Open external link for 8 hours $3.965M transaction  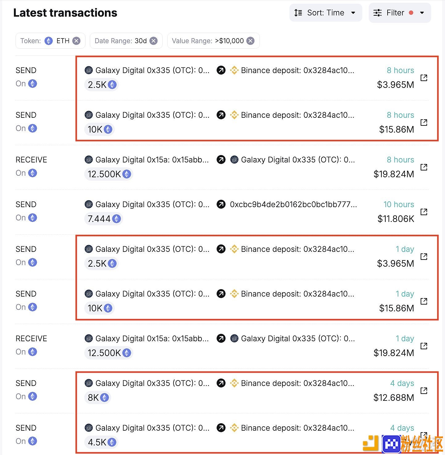point(424,78)
